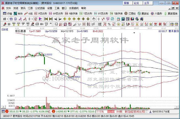Open the 江恩 menu

(30, 8)
